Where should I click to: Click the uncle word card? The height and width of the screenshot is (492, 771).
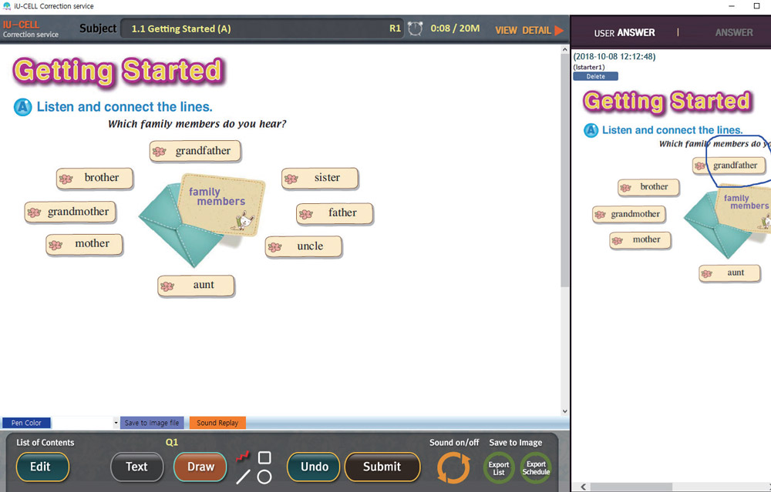[303, 246]
